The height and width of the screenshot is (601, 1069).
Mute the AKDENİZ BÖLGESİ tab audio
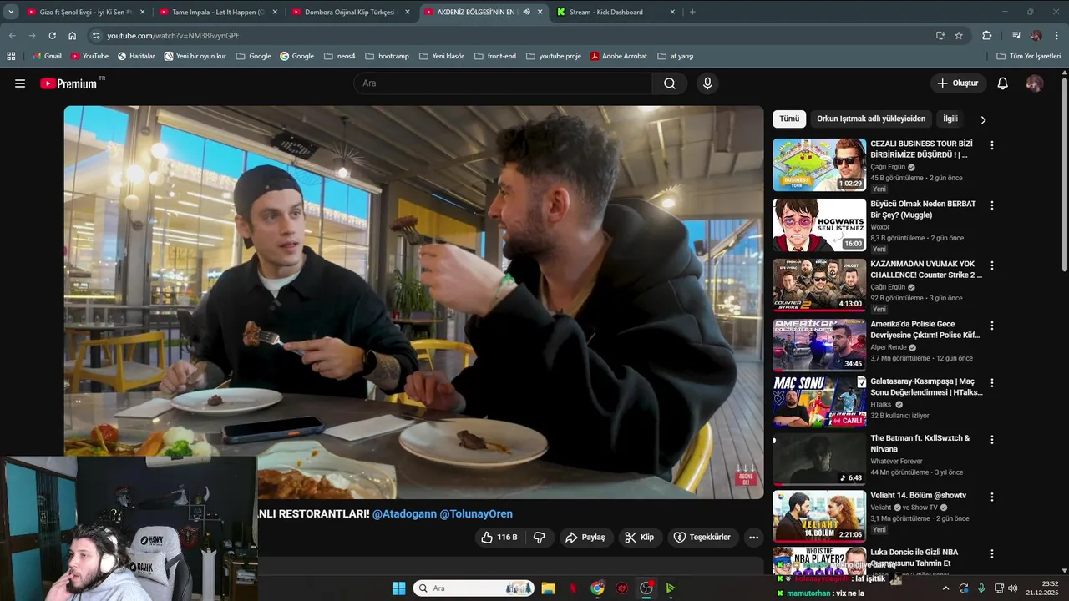point(526,12)
